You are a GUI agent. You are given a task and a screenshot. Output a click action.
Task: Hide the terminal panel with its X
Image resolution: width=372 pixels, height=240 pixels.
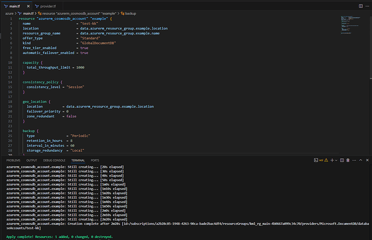367,160
